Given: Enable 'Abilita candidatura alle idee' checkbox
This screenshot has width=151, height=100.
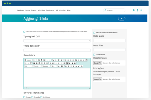Looking at the screenshot, I should (x=94, y=33).
